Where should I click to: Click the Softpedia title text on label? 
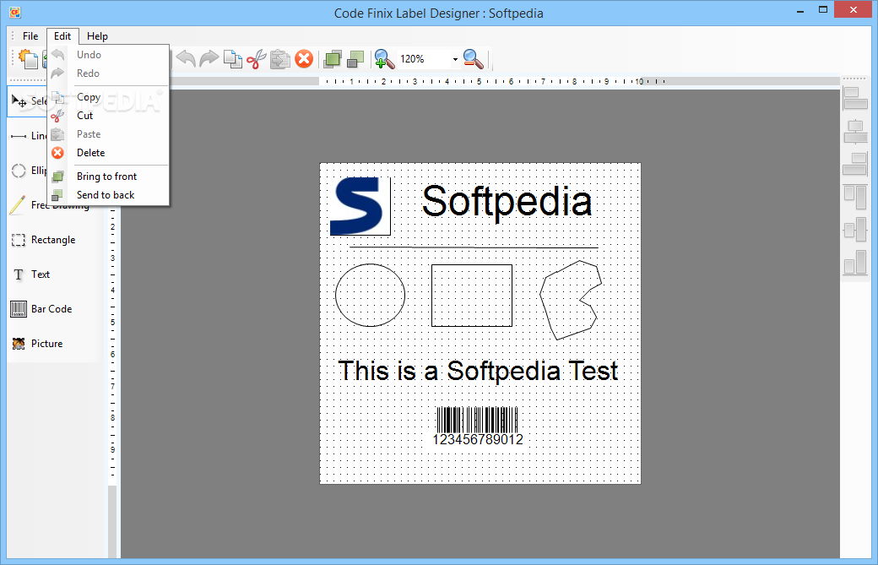(x=507, y=202)
